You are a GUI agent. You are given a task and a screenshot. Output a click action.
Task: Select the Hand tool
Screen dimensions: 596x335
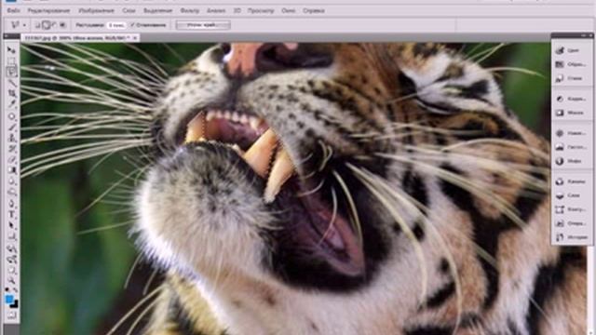[x=12, y=270]
